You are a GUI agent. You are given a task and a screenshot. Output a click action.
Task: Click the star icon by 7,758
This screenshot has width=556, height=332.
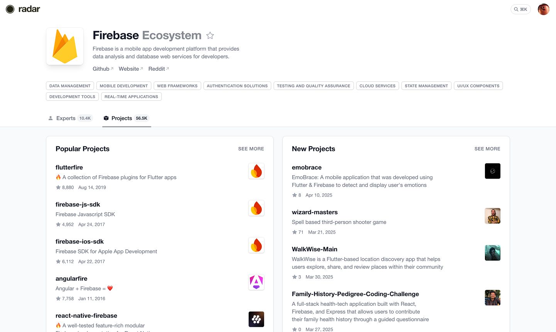point(58,298)
